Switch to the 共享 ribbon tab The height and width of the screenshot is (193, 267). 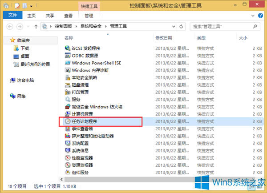pyautogui.click(x=50, y=16)
